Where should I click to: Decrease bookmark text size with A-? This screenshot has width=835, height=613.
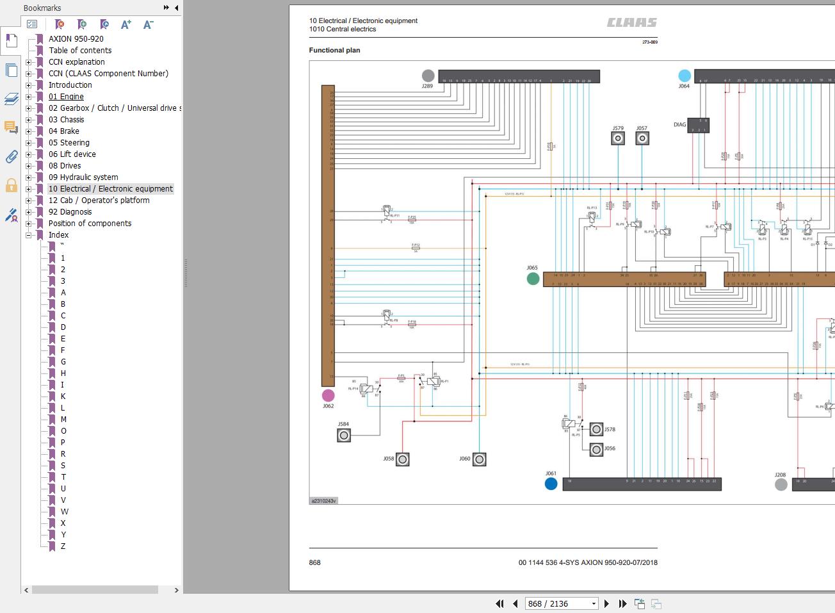pyautogui.click(x=148, y=24)
